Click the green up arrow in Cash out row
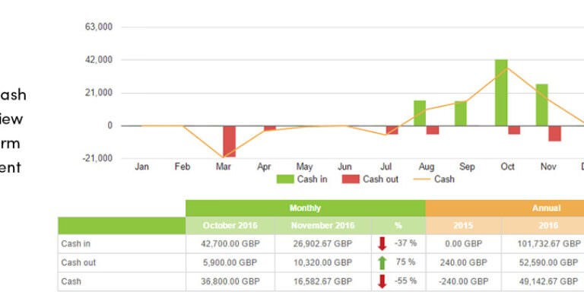 coord(382,262)
